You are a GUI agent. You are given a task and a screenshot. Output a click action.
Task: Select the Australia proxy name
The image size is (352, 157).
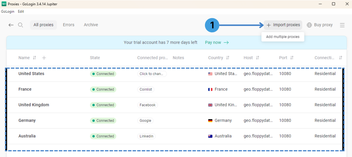click(27, 136)
